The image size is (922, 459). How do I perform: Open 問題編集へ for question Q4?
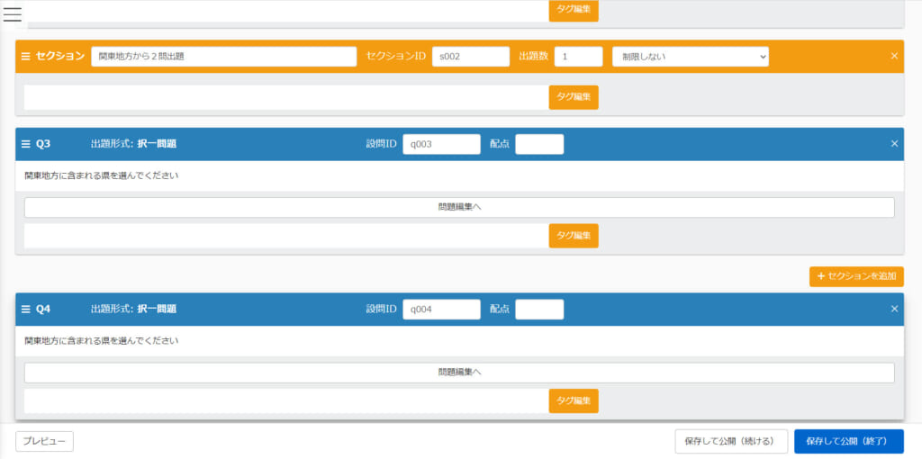click(x=459, y=373)
